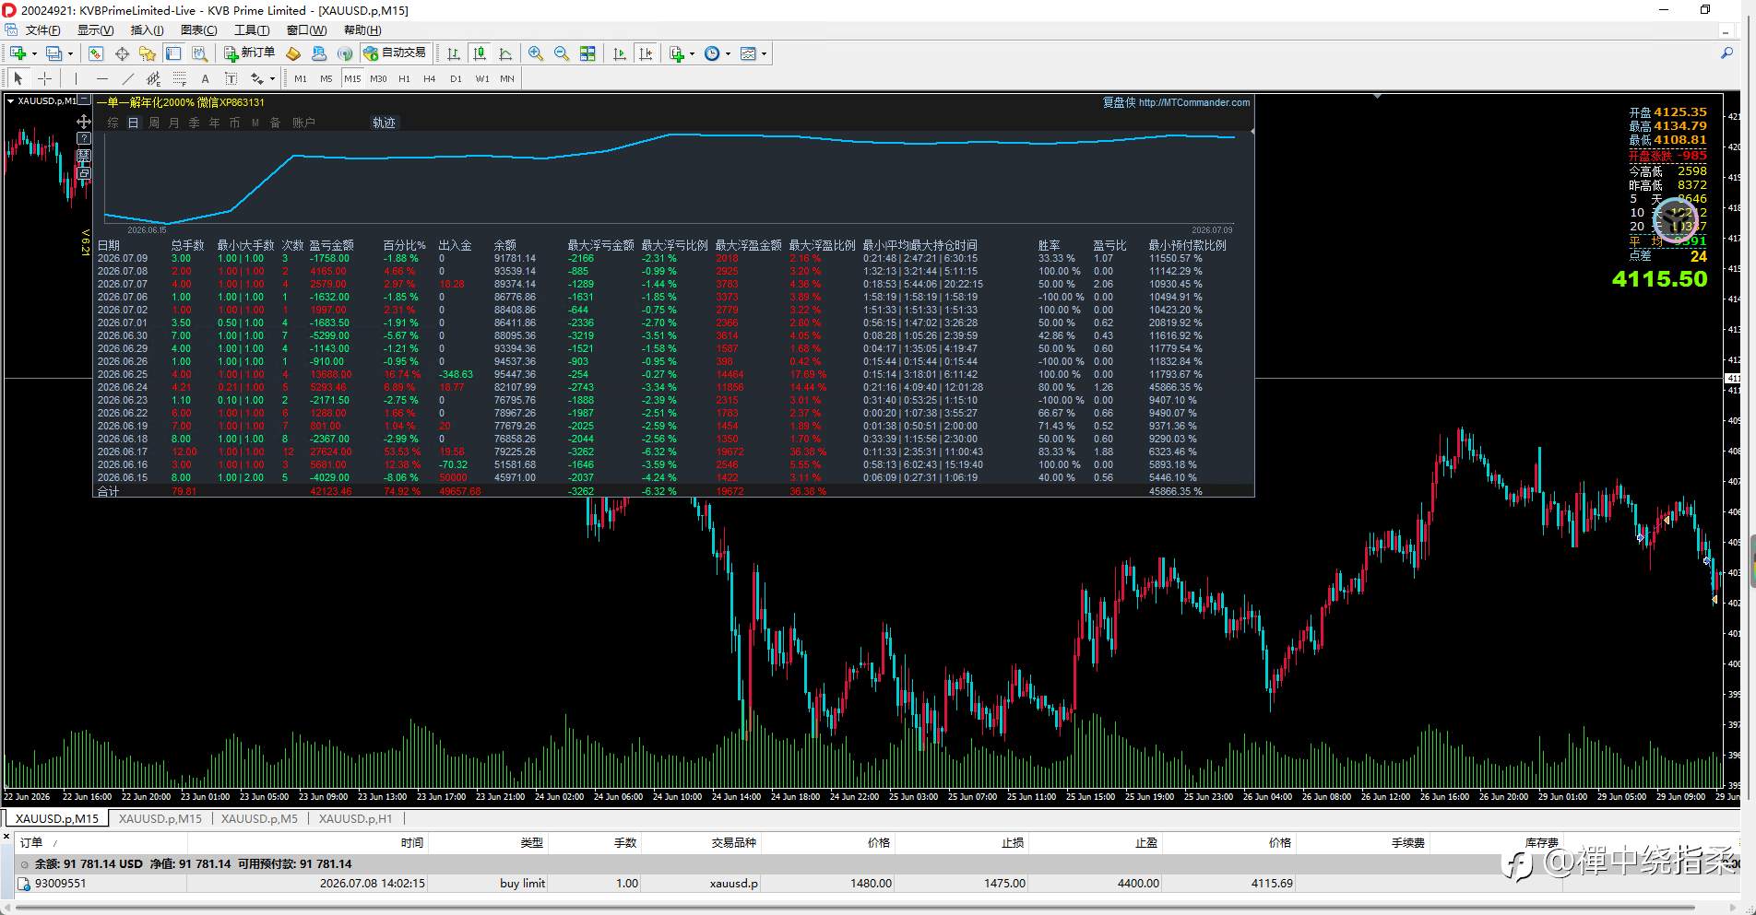This screenshot has height=915, width=1756.
Task: Select the arrows drawing tool
Action: (257, 78)
